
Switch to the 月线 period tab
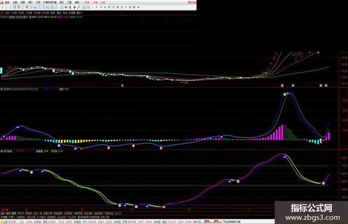tap(65, 13)
